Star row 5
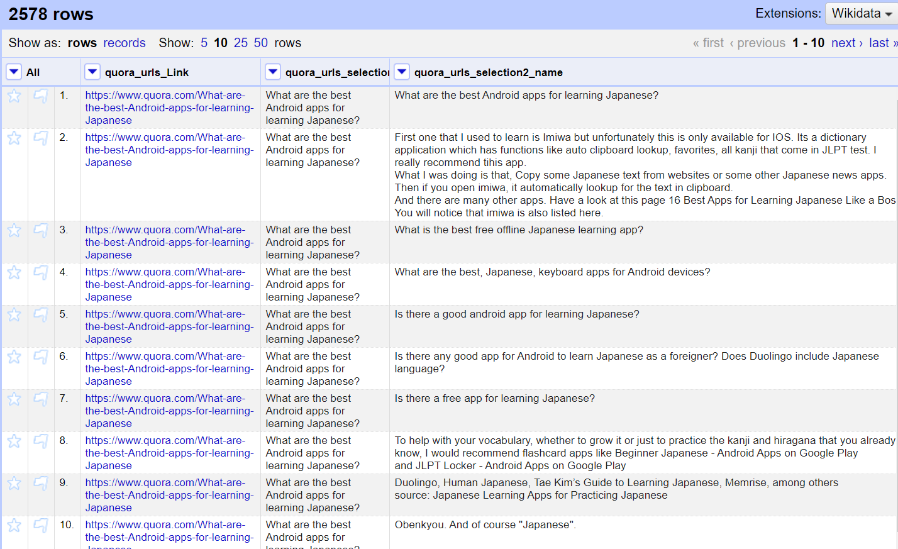 [x=14, y=315]
